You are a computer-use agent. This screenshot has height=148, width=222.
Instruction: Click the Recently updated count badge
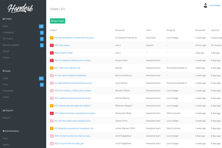click(x=42, y=45)
